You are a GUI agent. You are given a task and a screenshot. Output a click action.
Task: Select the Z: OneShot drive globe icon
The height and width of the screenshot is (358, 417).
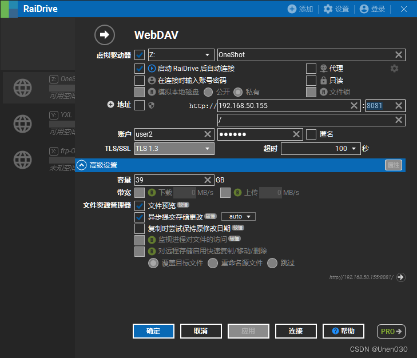click(23, 87)
